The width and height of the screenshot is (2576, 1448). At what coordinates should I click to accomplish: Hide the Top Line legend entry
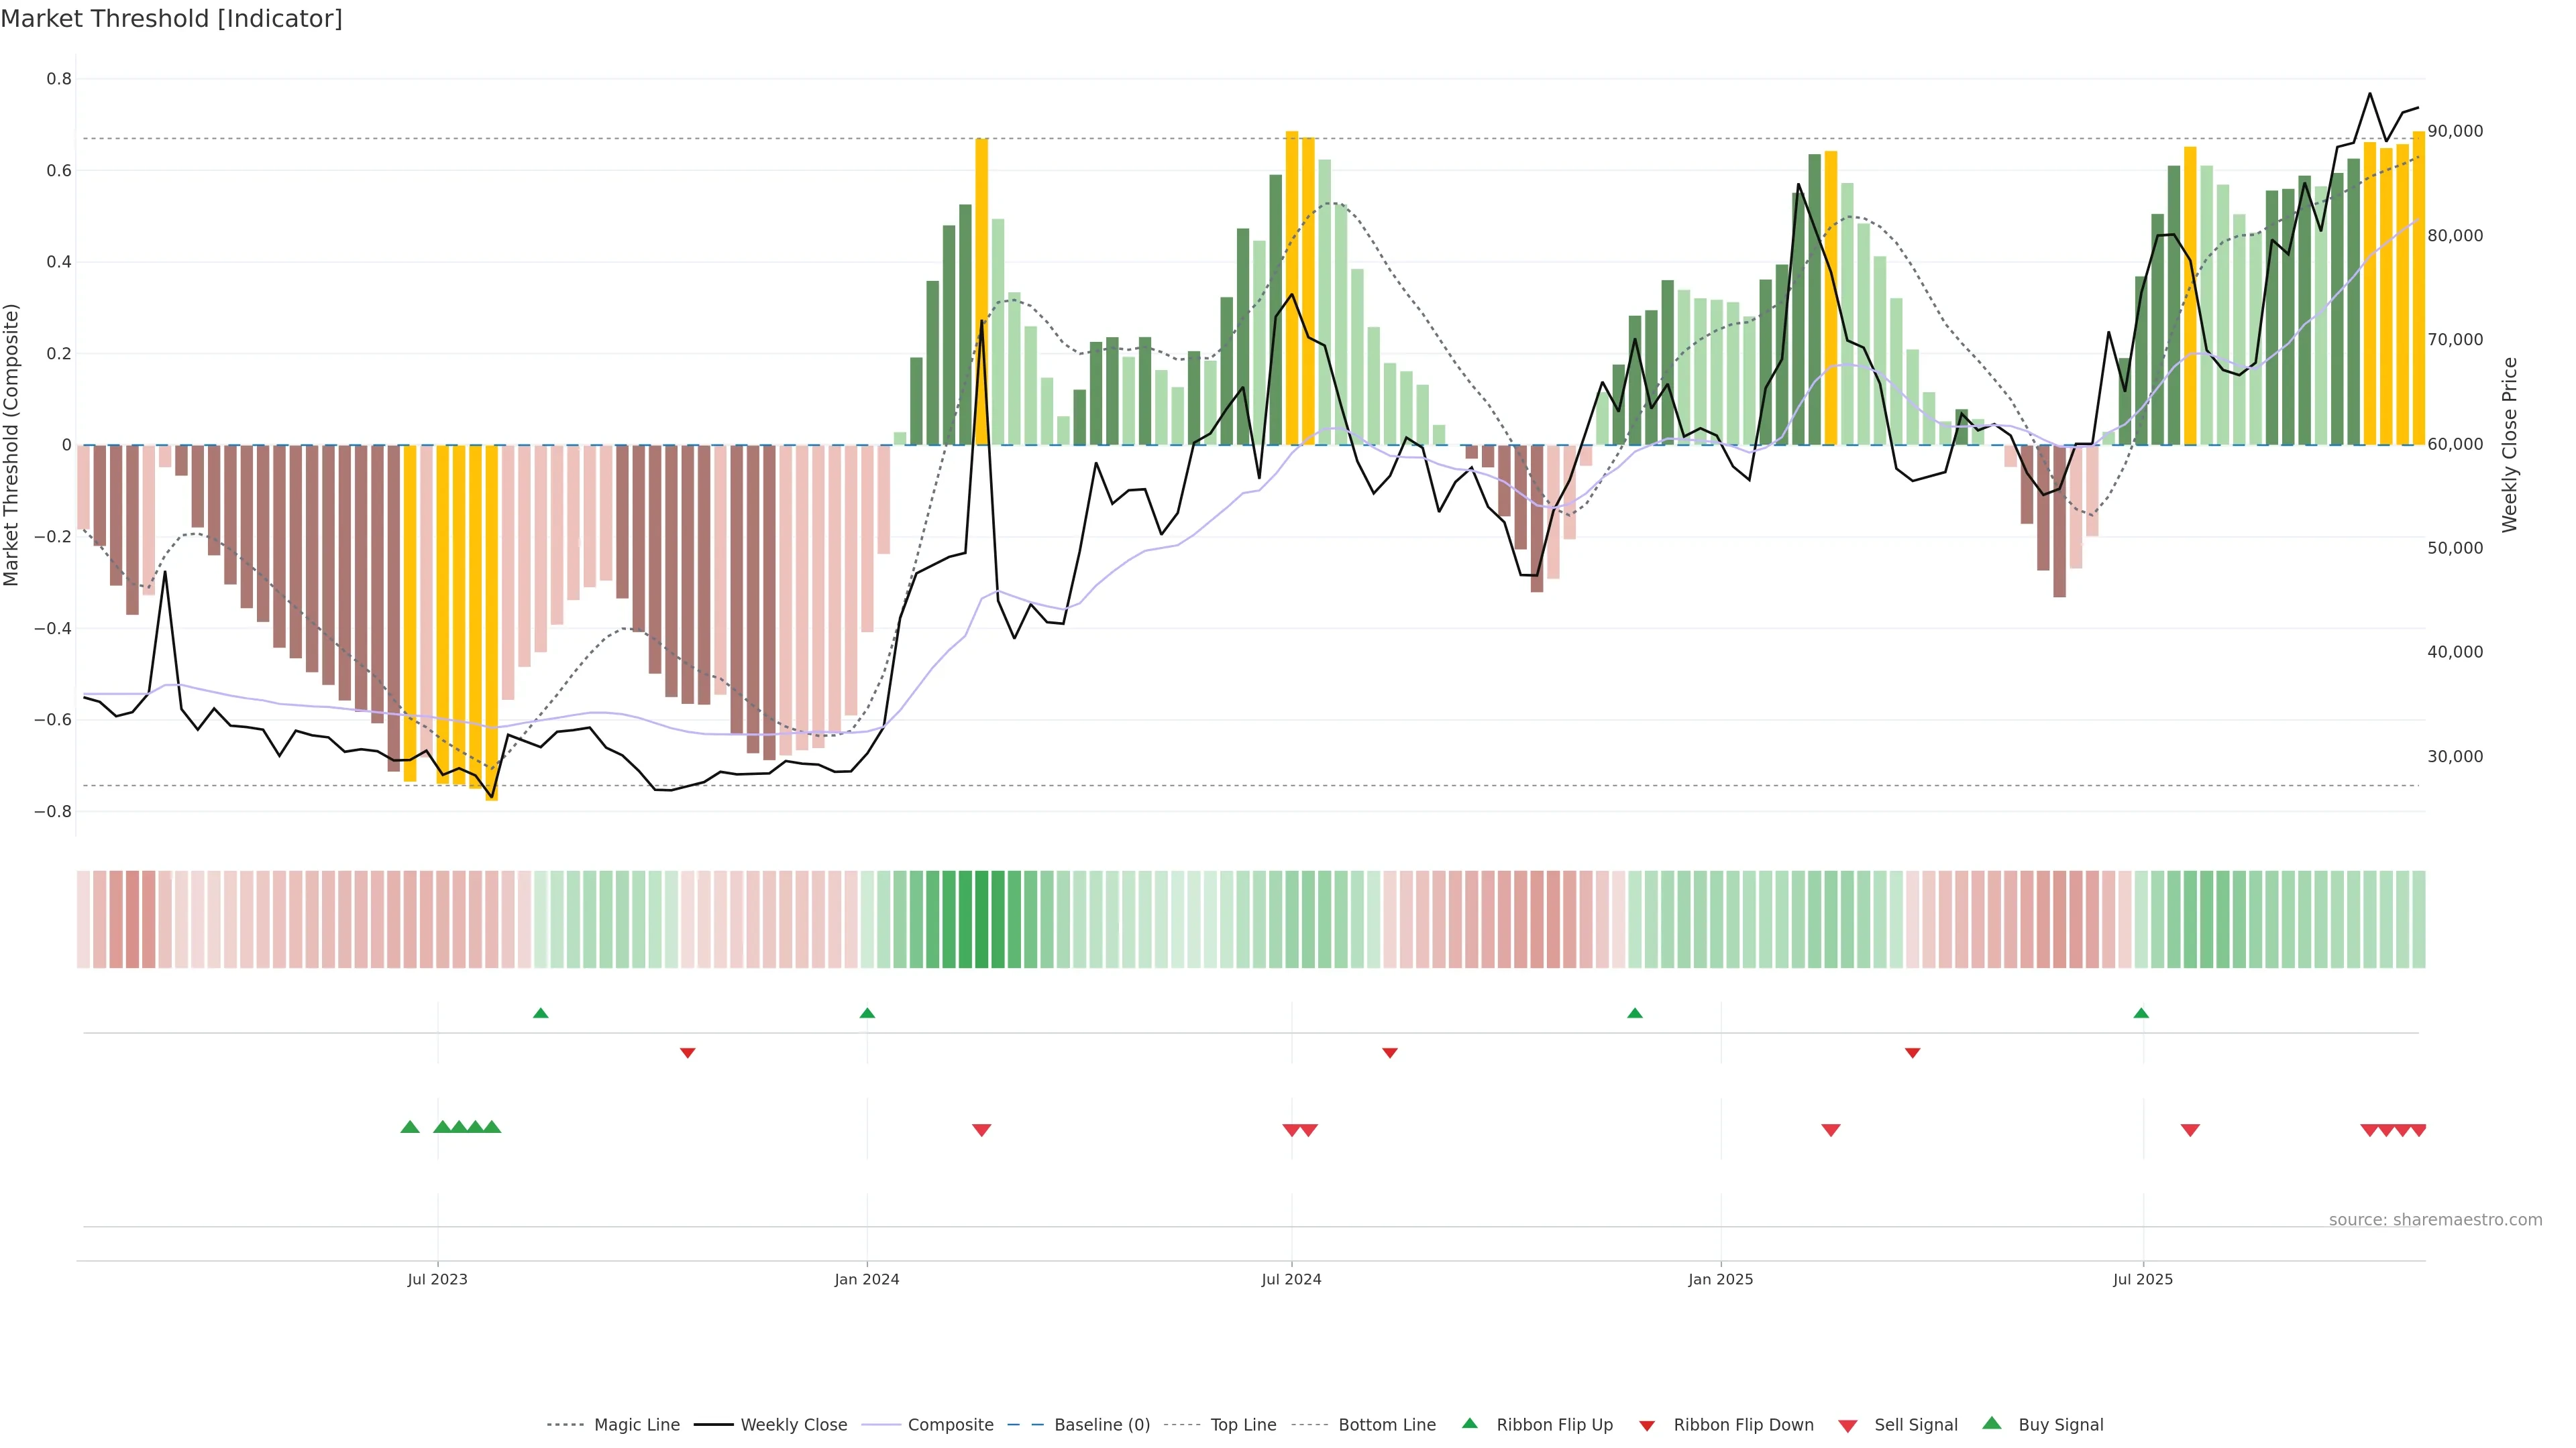pyautogui.click(x=1243, y=1425)
